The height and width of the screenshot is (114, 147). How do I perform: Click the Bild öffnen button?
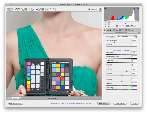pyautogui.click(x=103, y=103)
